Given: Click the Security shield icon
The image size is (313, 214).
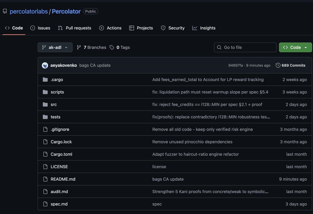Looking at the screenshot, I should pyautogui.click(x=163, y=28).
